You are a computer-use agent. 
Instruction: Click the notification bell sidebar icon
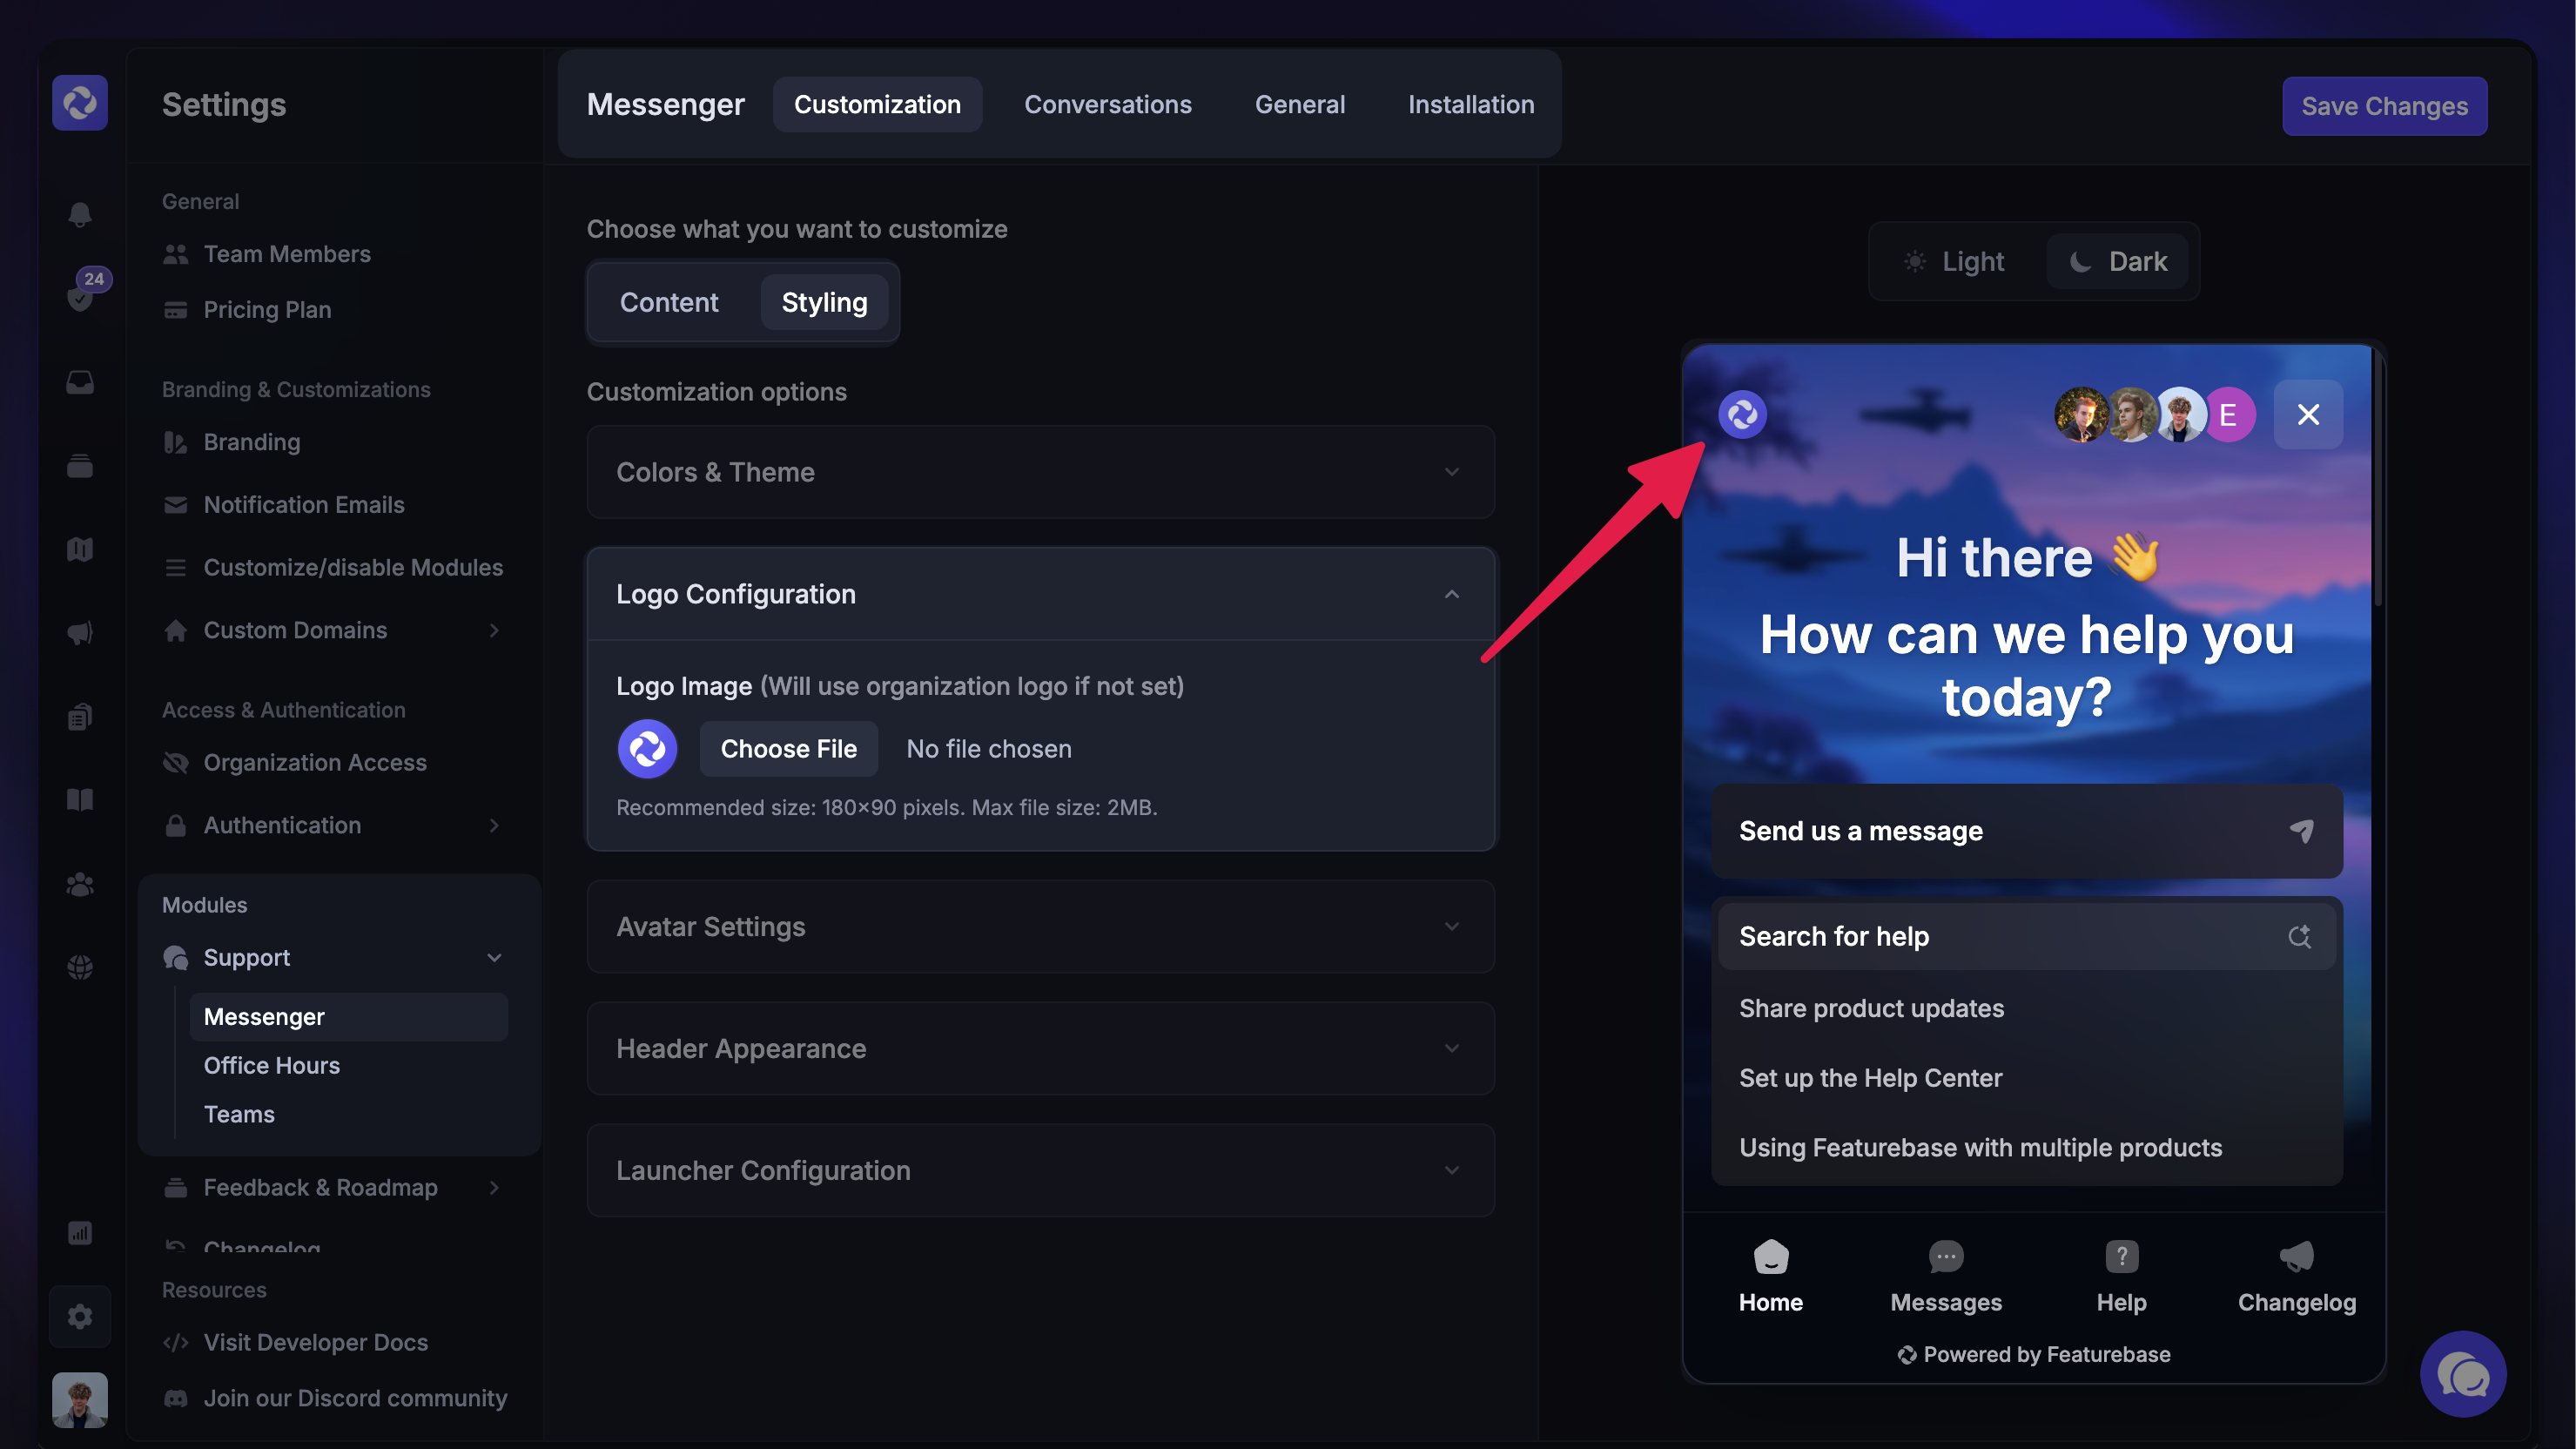click(80, 213)
